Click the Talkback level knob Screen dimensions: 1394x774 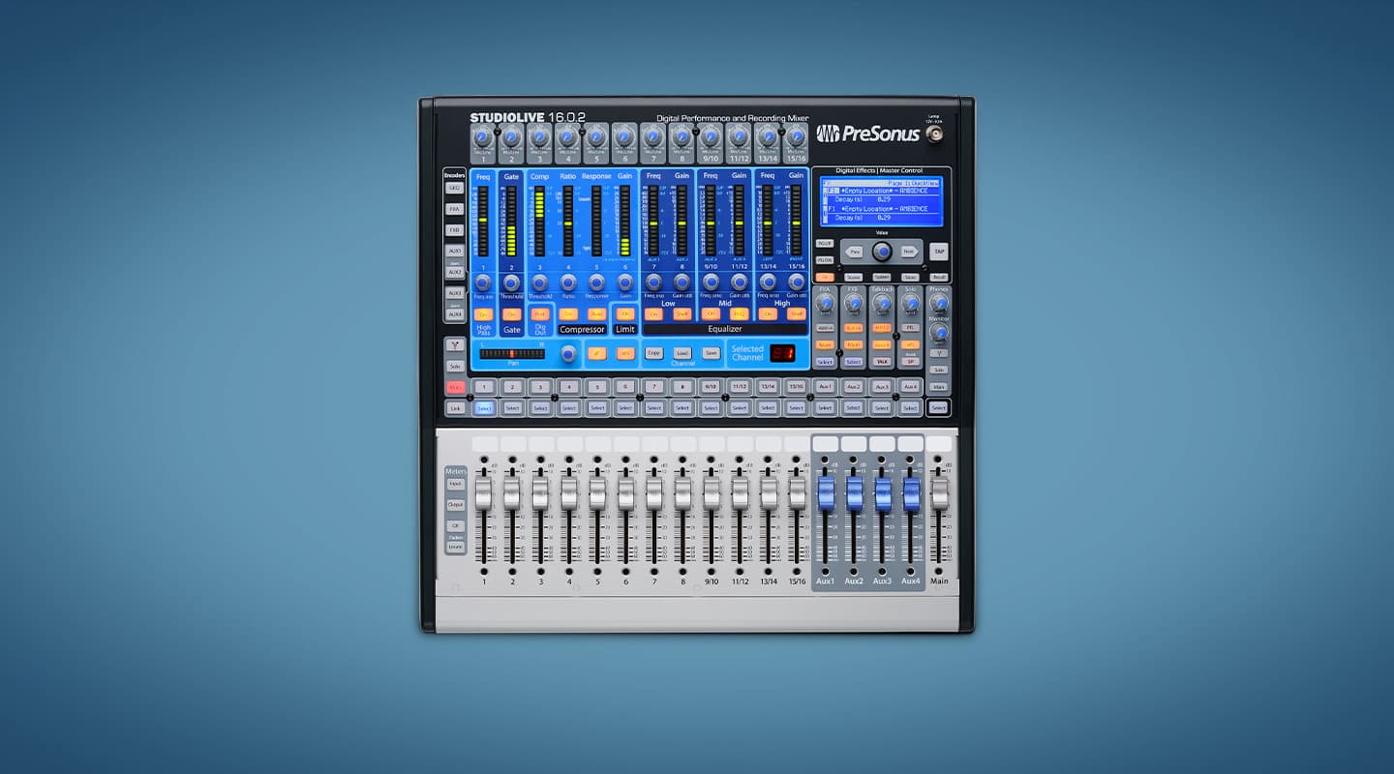(882, 304)
